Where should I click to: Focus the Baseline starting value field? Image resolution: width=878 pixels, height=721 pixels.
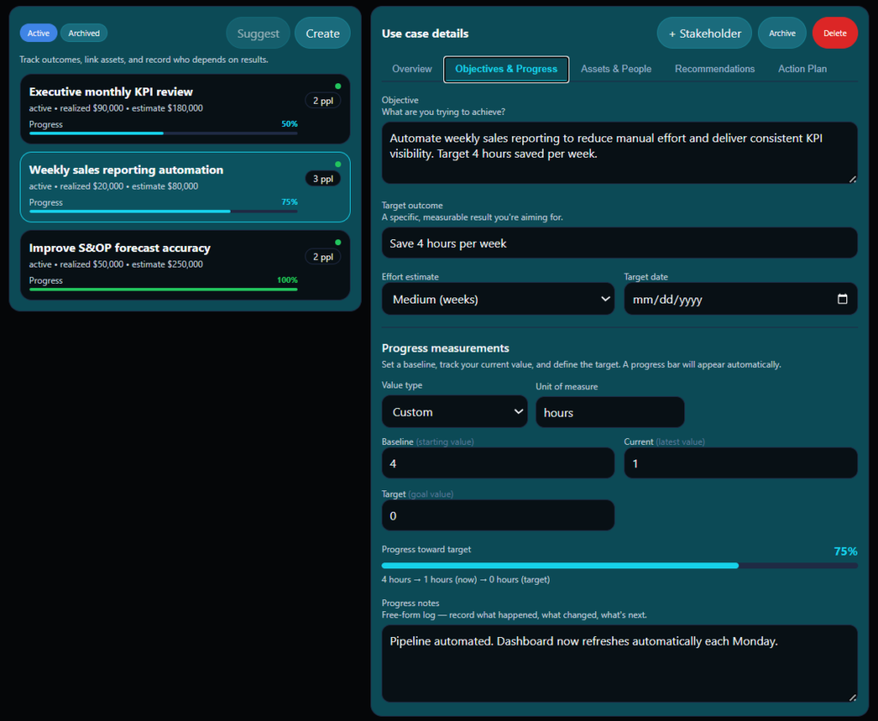click(x=498, y=463)
